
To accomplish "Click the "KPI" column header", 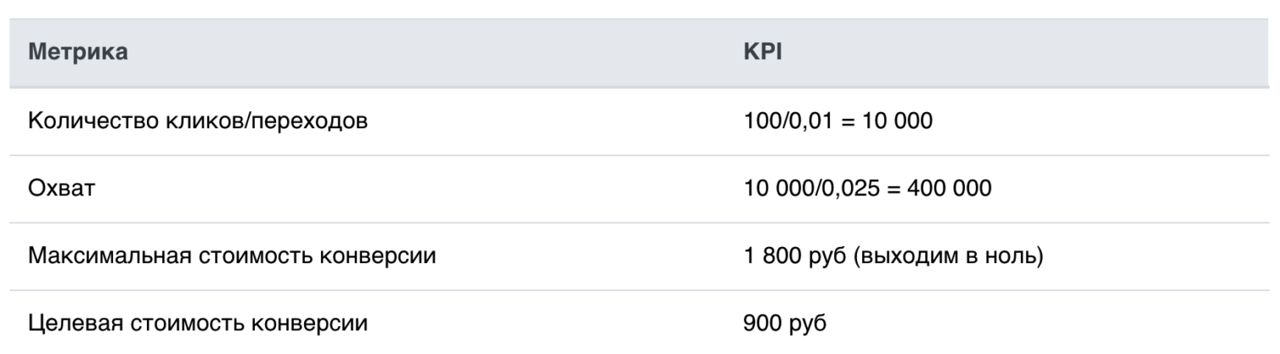I will coord(761,53).
